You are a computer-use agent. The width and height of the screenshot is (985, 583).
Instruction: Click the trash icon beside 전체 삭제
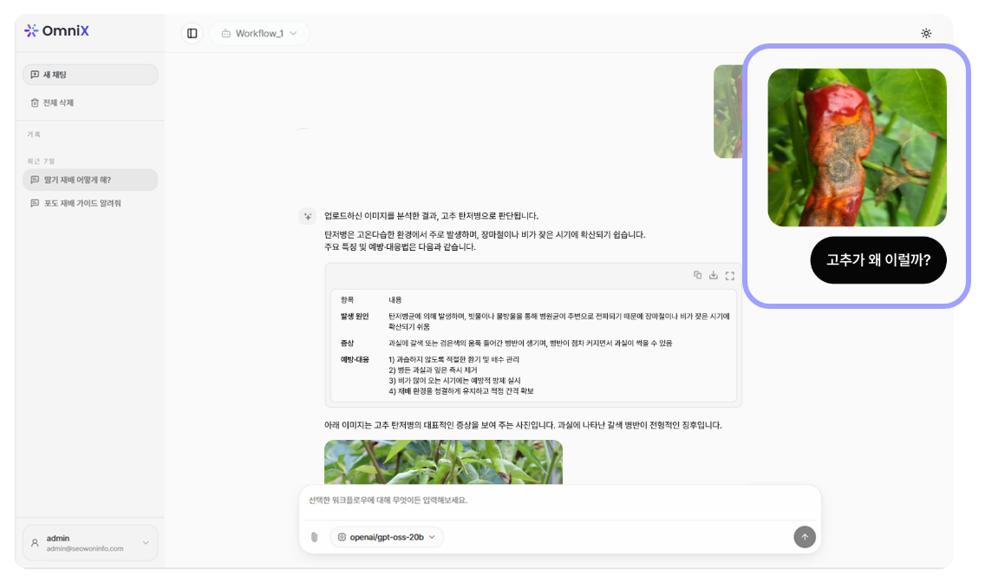[35, 103]
